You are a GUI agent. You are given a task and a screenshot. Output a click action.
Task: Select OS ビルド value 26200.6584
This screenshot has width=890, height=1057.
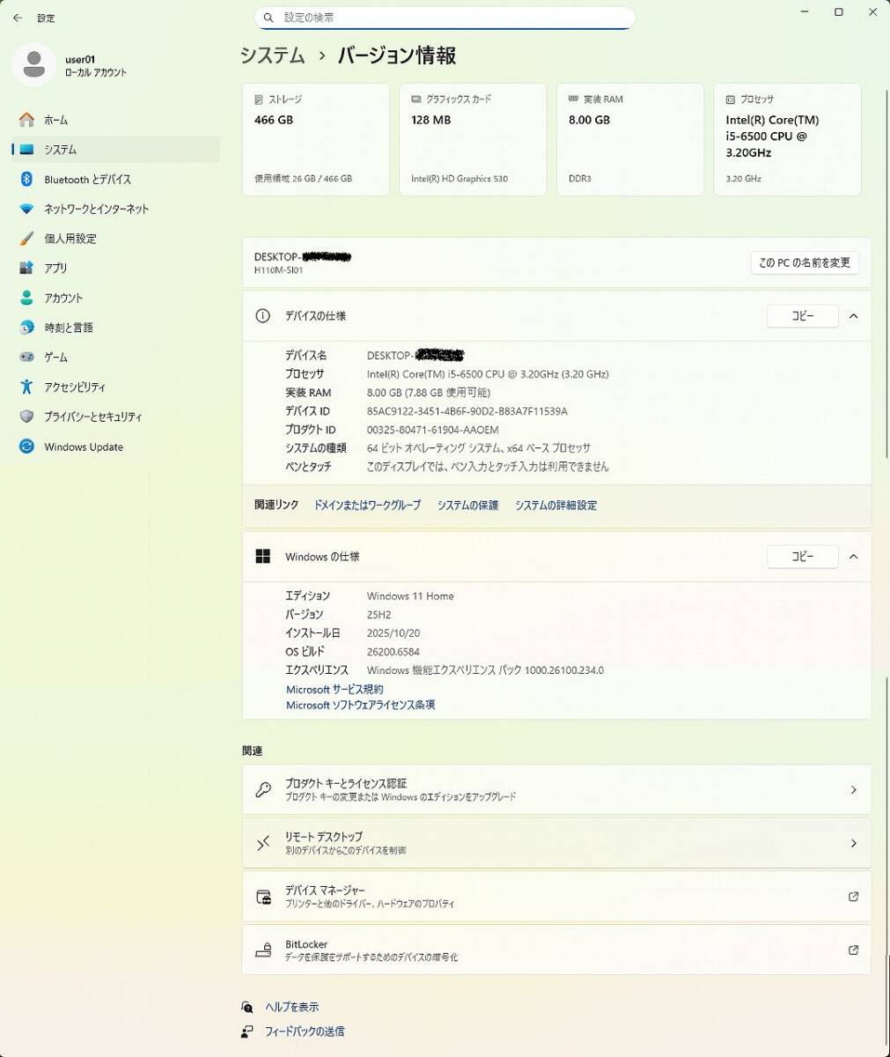click(x=394, y=652)
